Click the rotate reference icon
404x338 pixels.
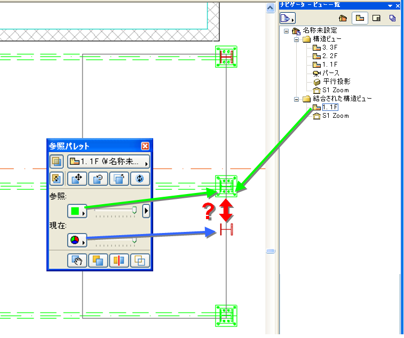click(x=98, y=179)
